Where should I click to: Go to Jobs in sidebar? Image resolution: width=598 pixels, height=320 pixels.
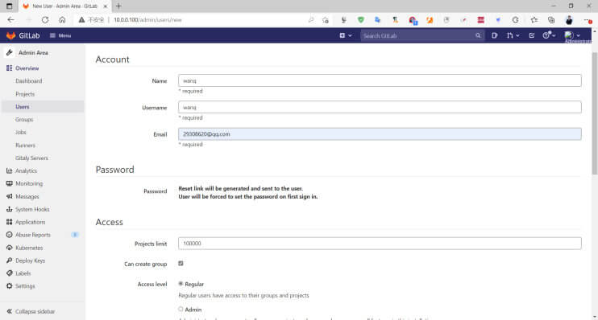click(21, 133)
